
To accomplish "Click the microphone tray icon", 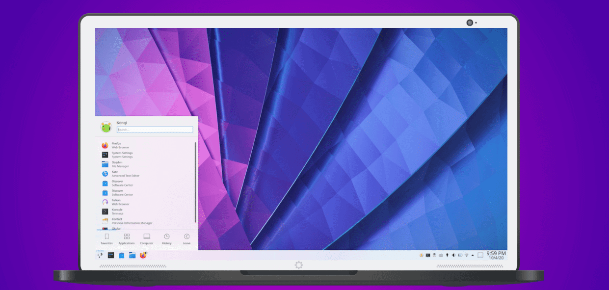I will [x=447, y=255].
